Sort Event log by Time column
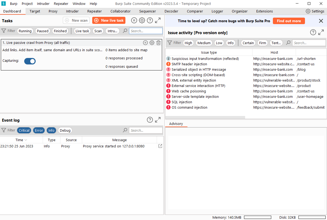 (21, 140)
